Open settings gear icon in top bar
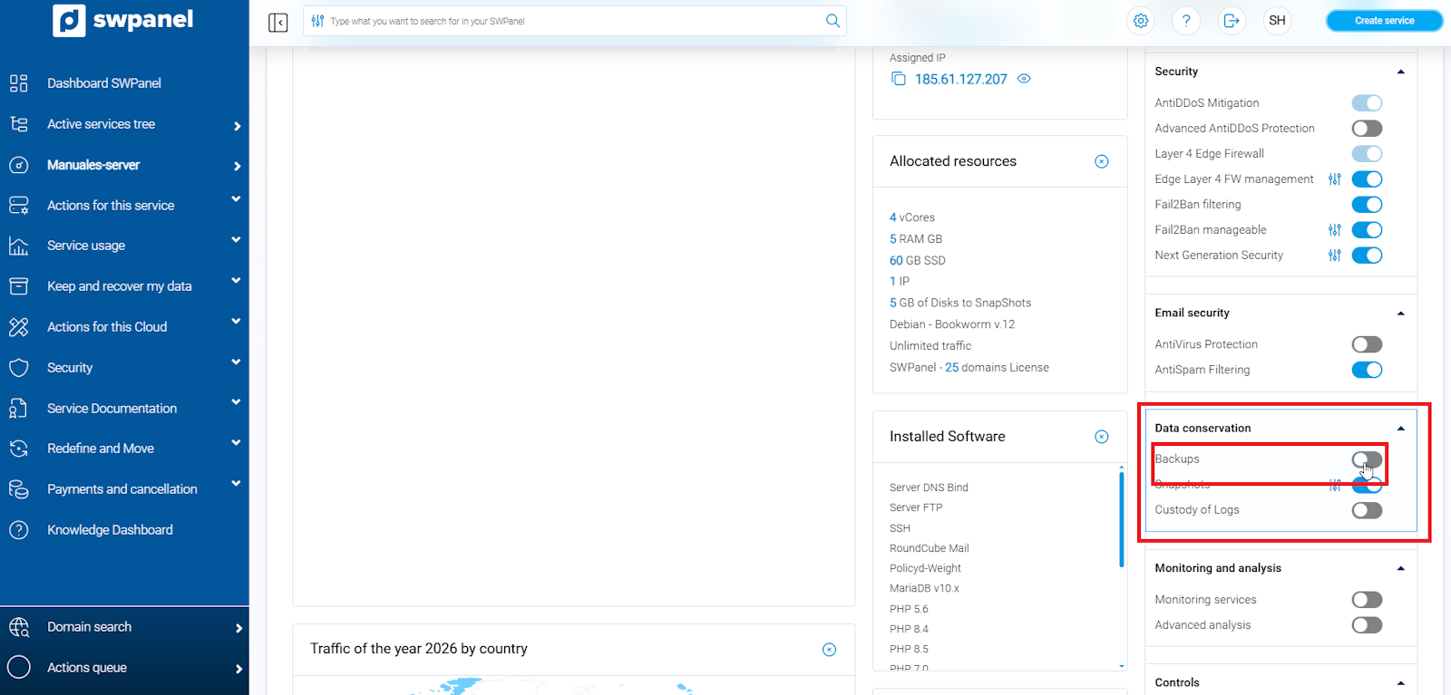Viewport: 1451px width, 695px height. coord(1141,21)
